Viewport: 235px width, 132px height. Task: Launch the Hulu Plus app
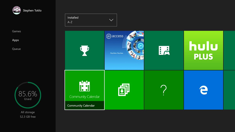coord(204,50)
